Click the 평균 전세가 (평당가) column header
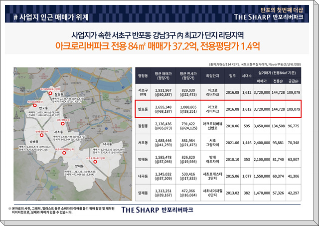The width and height of the screenshot is (319, 226). point(188,76)
